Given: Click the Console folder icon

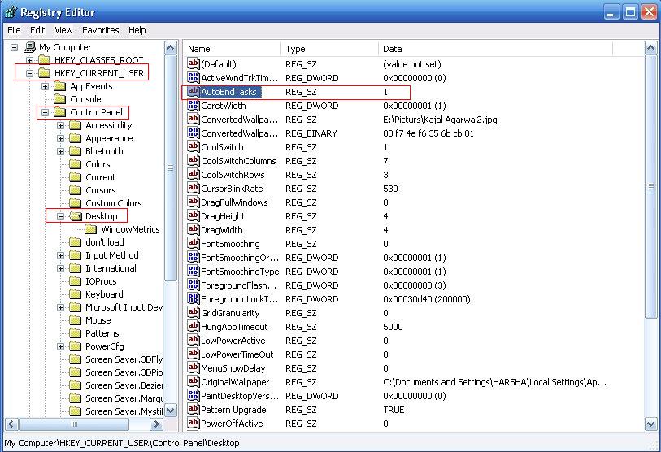Looking at the screenshot, I should (x=60, y=99).
